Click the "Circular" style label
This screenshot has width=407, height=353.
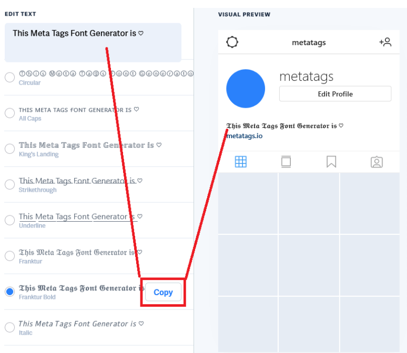29,83
